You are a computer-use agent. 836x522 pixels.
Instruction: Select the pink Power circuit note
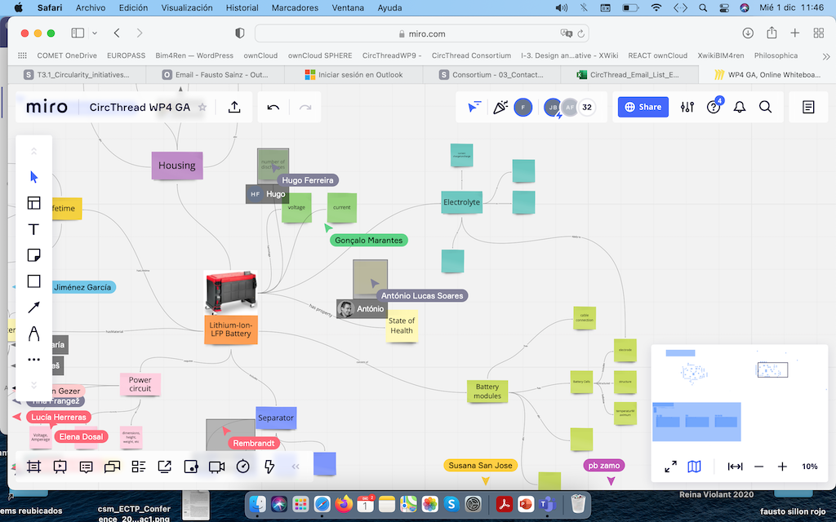click(140, 384)
